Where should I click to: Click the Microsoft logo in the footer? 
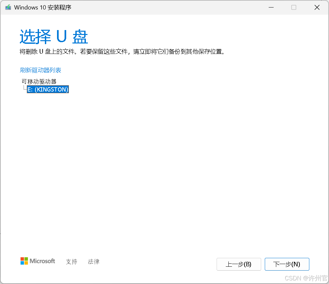coord(38,261)
